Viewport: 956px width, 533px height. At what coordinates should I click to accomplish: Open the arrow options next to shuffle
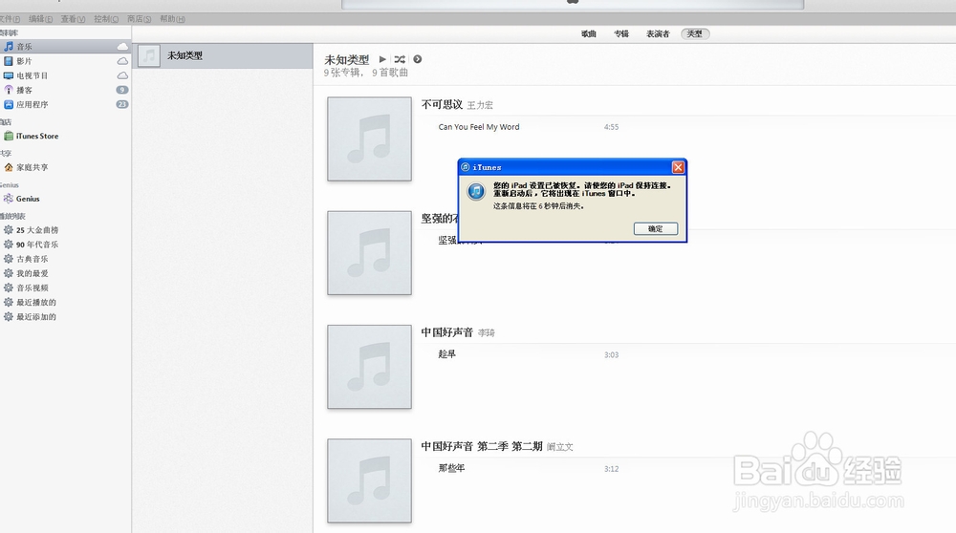point(417,59)
